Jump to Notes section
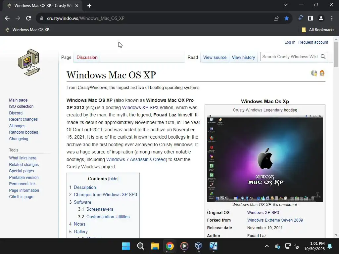Viewport: 339px width, 254px height. point(79,224)
